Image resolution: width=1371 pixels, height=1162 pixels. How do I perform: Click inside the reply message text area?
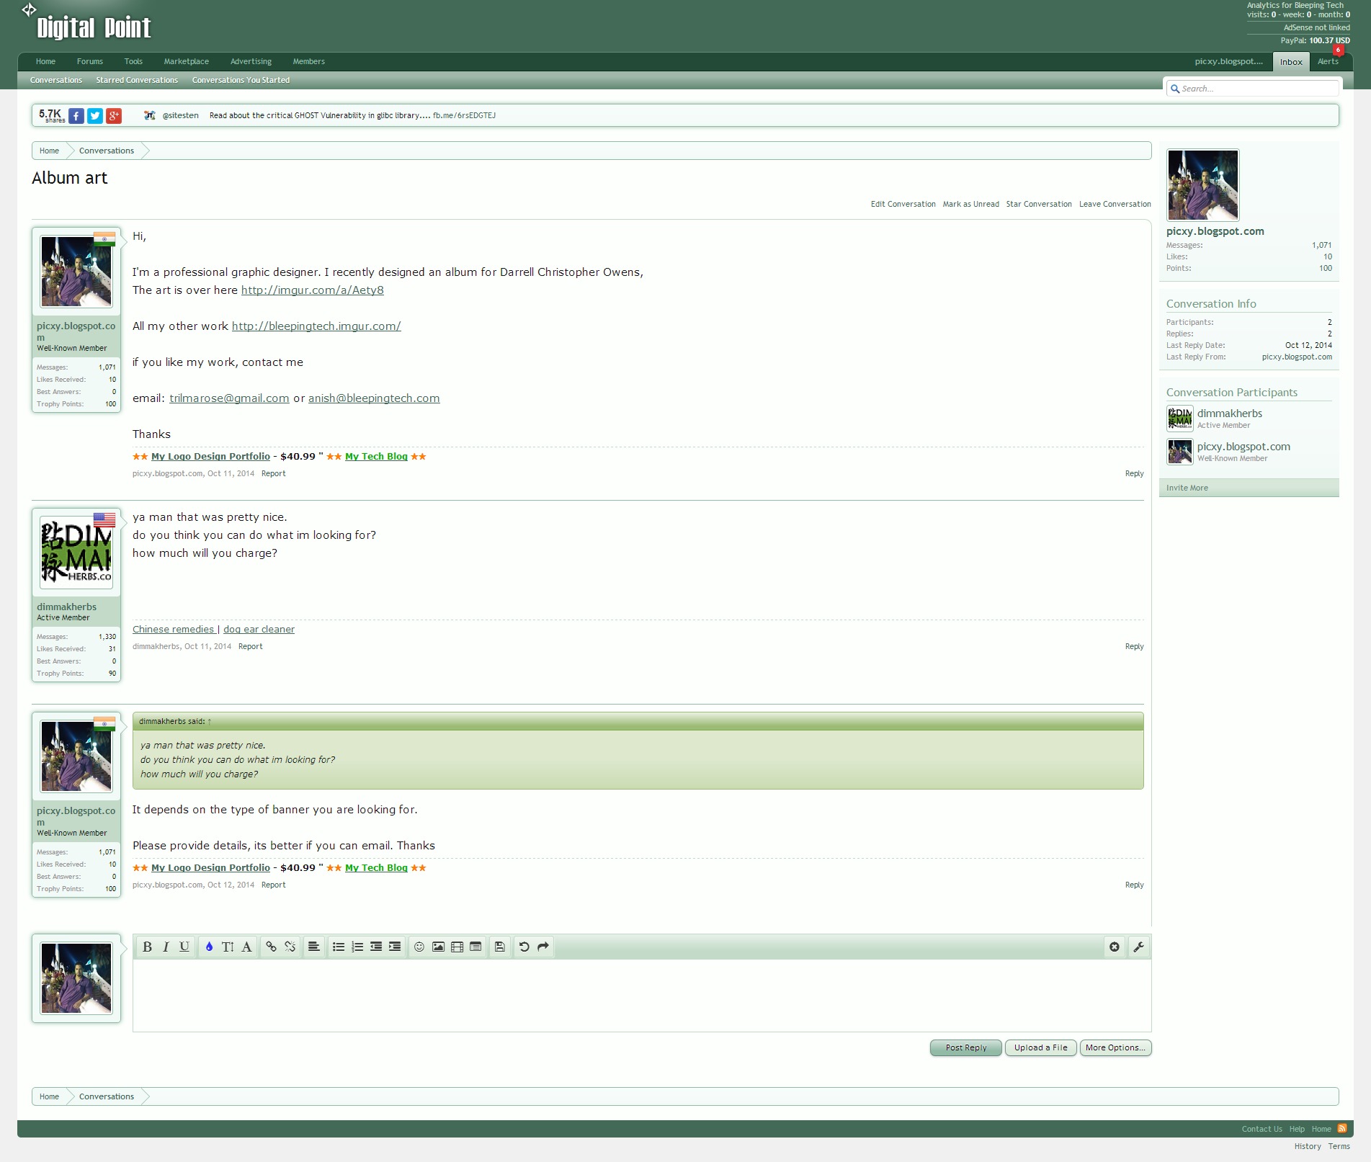pyautogui.click(x=642, y=996)
